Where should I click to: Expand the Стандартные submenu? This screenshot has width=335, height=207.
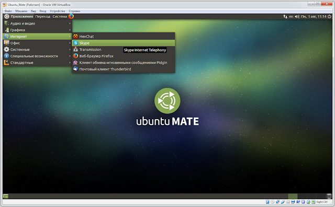[x=38, y=63]
